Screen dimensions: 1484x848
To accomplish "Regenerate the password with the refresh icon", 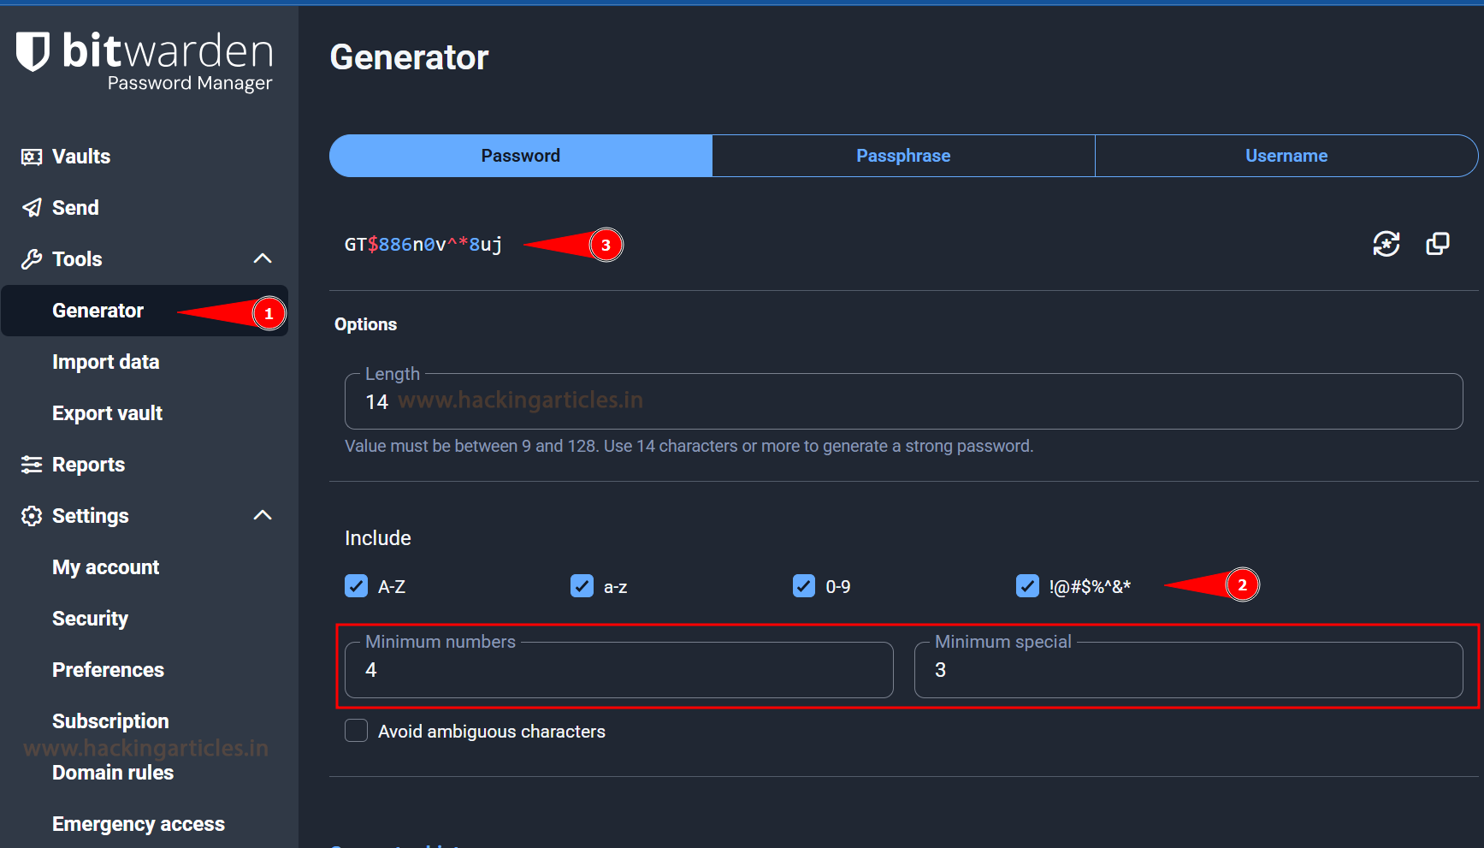I will [x=1386, y=244].
